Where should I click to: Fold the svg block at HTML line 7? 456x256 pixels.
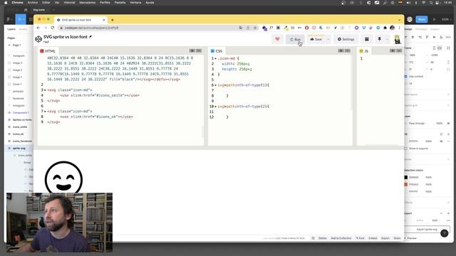pyautogui.click(x=45, y=112)
